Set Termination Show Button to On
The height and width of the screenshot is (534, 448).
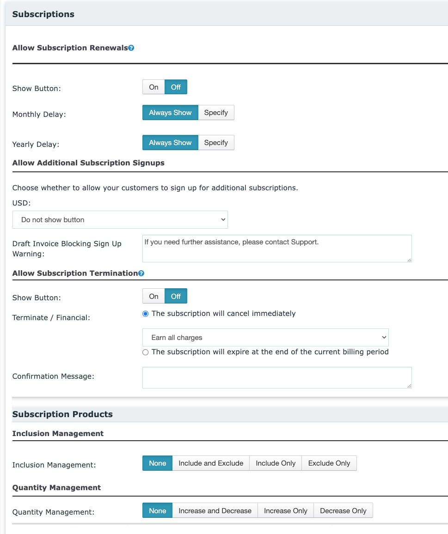(154, 296)
